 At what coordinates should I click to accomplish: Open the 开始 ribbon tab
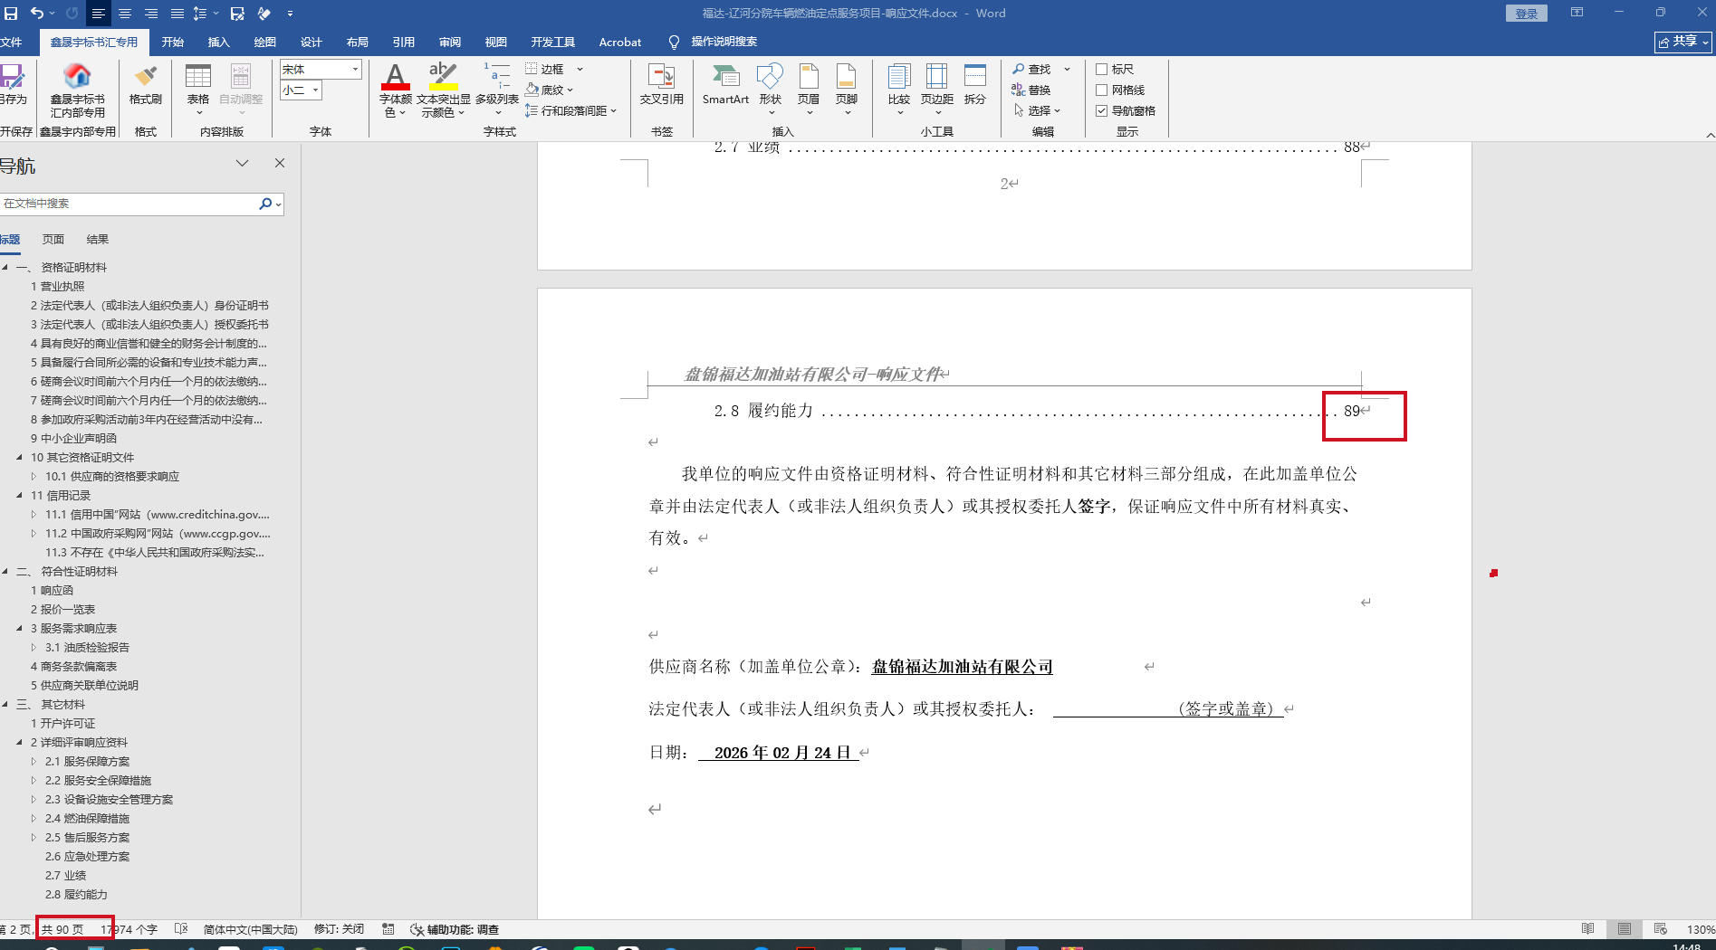[172, 42]
